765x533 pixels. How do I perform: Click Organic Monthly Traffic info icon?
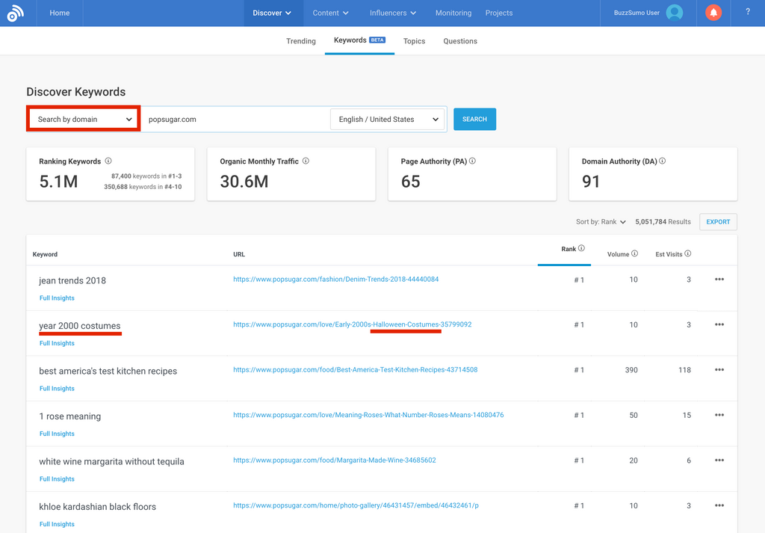point(306,161)
